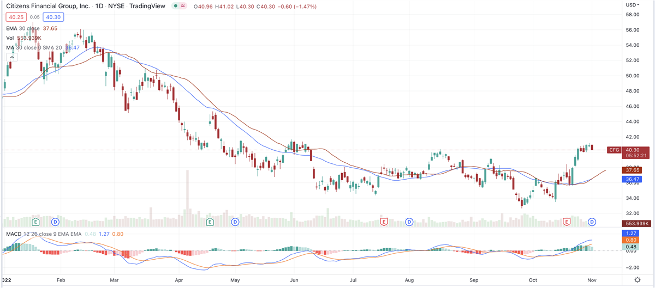Open the dividend marker near February
Image resolution: width=655 pixels, height=288 pixels.
(55, 222)
